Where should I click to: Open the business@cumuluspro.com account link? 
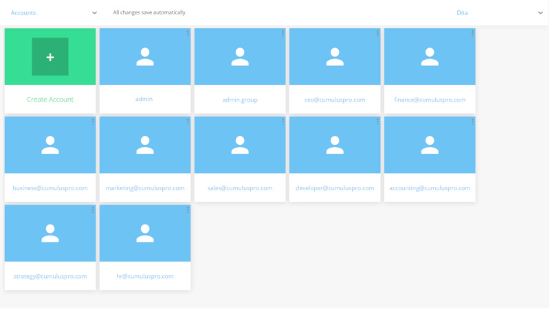[x=50, y=188]
